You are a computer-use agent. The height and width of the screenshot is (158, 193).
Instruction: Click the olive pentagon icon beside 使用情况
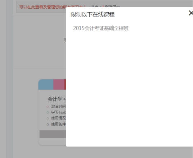coord(48,118)
